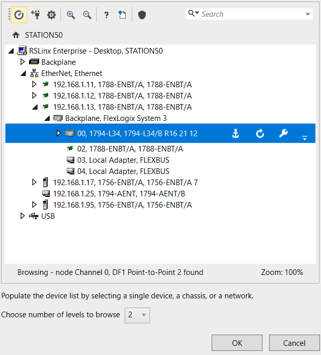This screenshot has height=355, width=321.
Task: Click the anchor icon on the 1794-L34 row
Action: coord(236,133)
